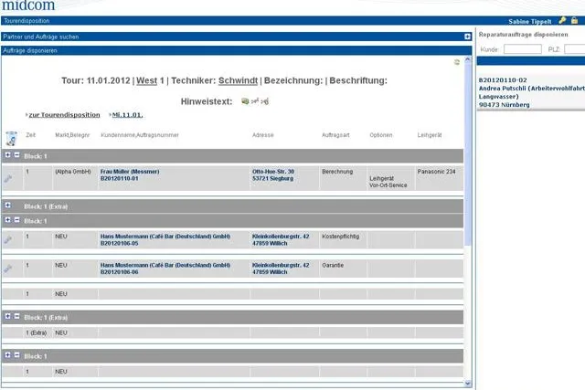Click the wrench icon in Frau Müller row
This screenshot has height=390, width=585.
8,179
